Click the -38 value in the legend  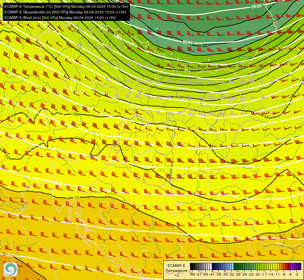pos(219,274)
